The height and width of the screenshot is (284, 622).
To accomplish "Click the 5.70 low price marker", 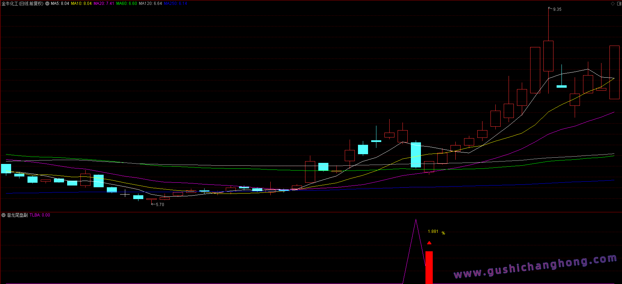I will [x=160, y=205].
